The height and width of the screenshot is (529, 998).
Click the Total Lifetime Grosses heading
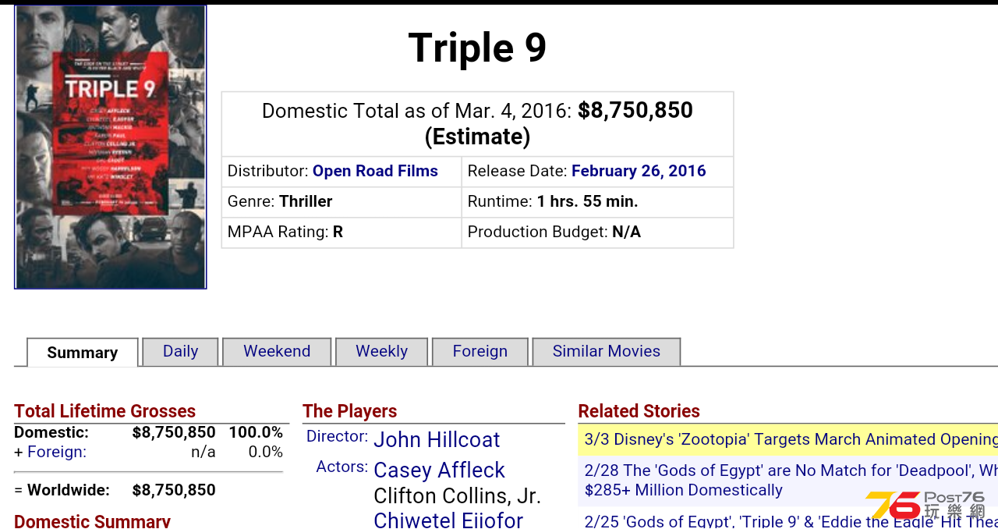104,411
